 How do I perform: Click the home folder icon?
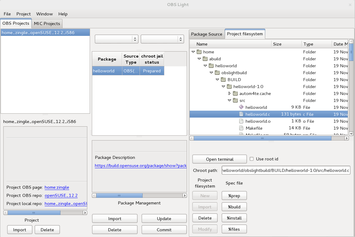[199, 52]
